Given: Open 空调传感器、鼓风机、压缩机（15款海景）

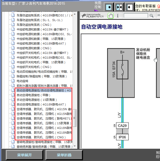Looking at the screenshot, I should tap(44, 123).
